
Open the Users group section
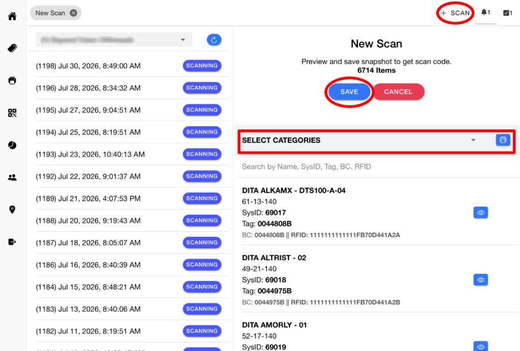click(x=12, y=177)
